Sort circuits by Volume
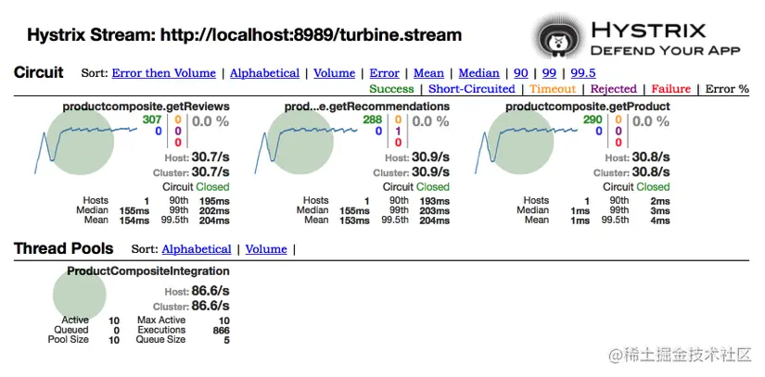Screen dimensions: 765x377 (334, 73)
